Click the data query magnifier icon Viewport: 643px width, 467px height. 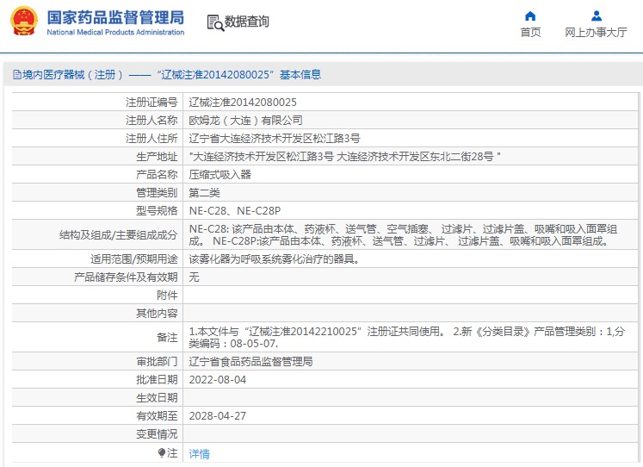tap(215, 22)
